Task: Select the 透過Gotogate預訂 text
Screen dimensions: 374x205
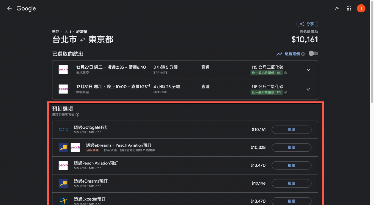Action: click(x=91, y=127)
